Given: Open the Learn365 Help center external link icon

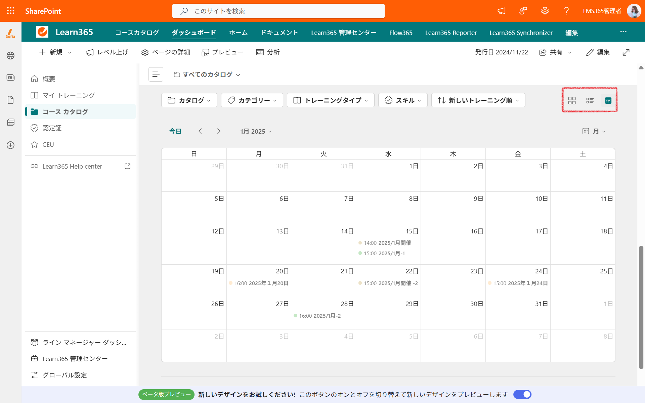Looking at the screenshot, I should (x=128, y=166).
